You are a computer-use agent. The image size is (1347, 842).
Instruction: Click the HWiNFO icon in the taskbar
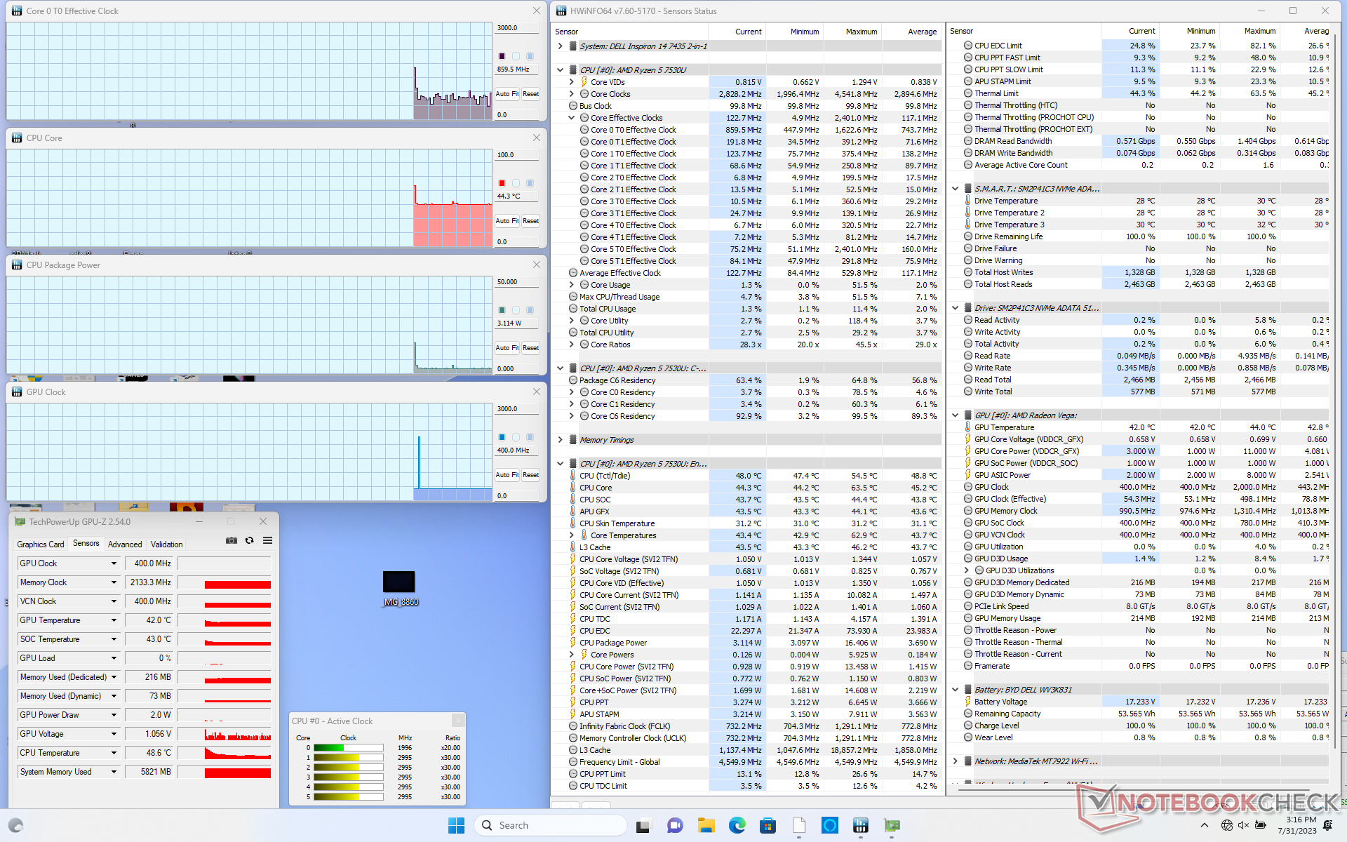pos(861,825)
